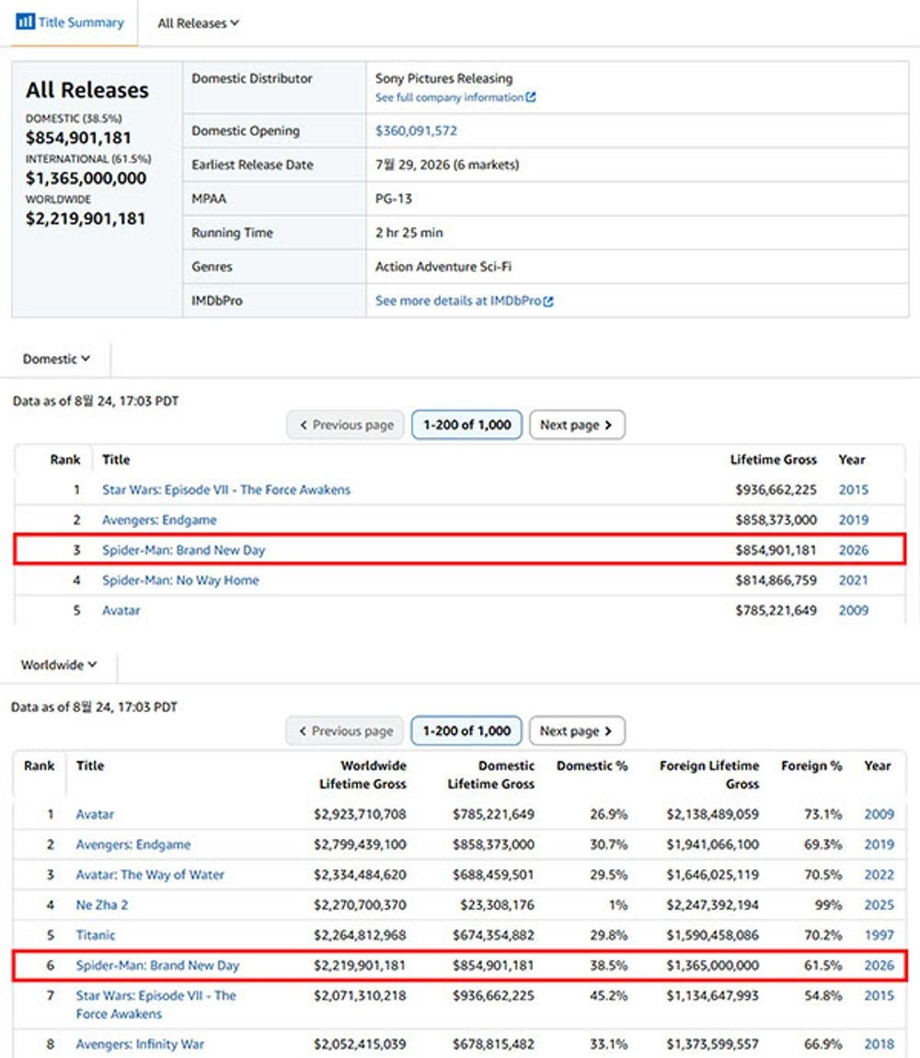Open year 2009 in the Domestic list
Image resolution: width=920 pixels, height=1058 pixels.
[853, 611]
